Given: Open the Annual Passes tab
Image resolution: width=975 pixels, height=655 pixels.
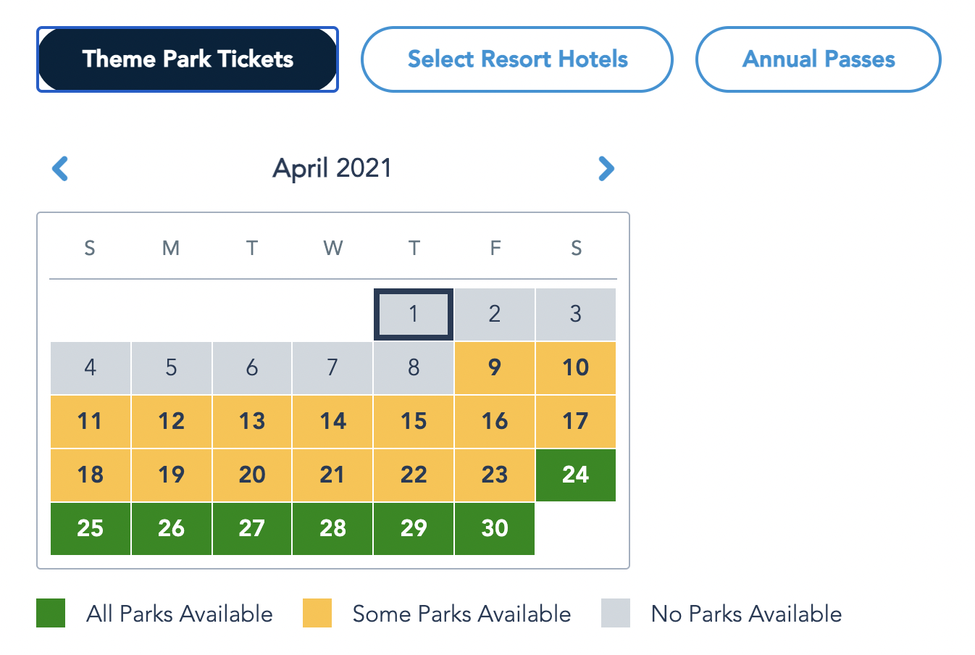Looking at the screenshot, I should (x=819, y=59).
